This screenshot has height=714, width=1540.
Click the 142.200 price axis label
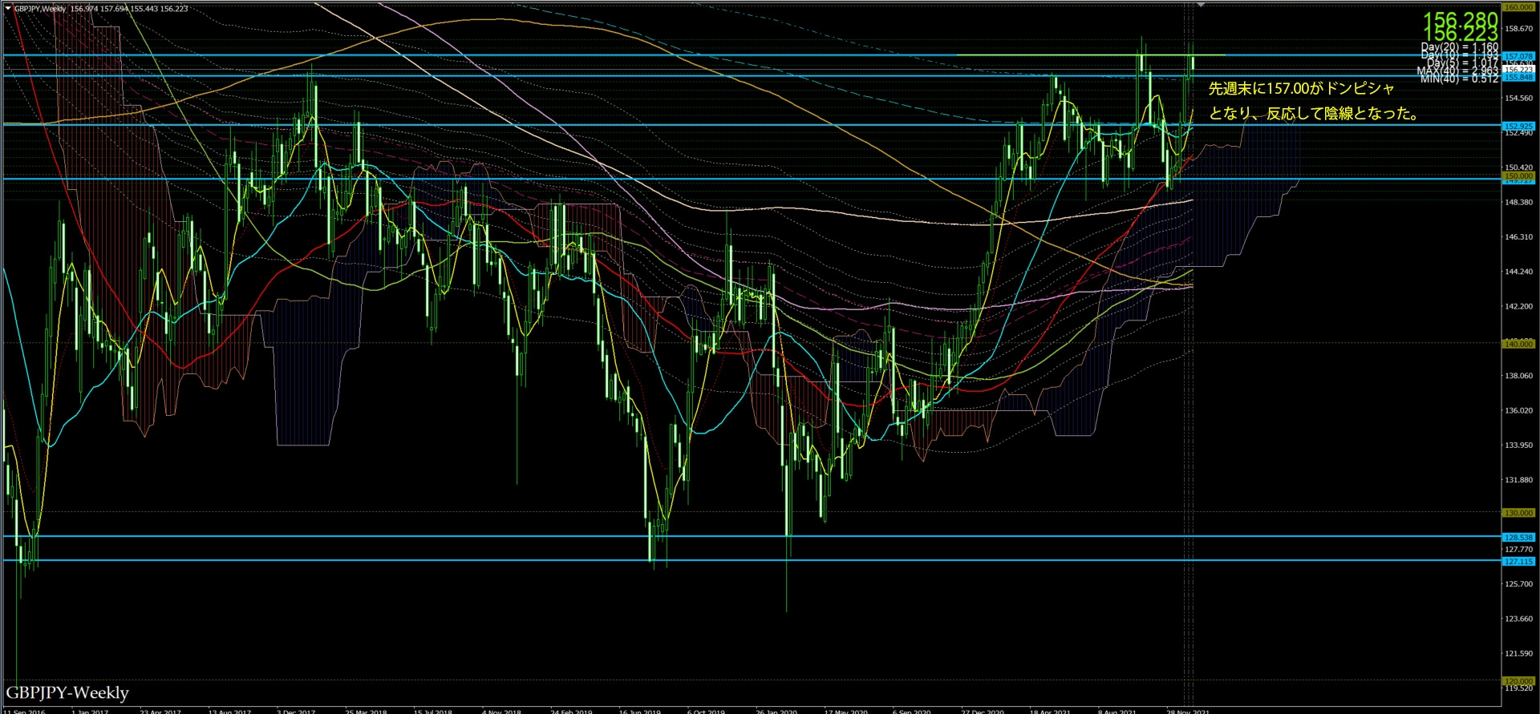1519,307
